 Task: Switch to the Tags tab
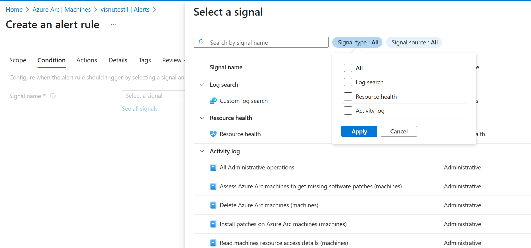tap(145, 60)
